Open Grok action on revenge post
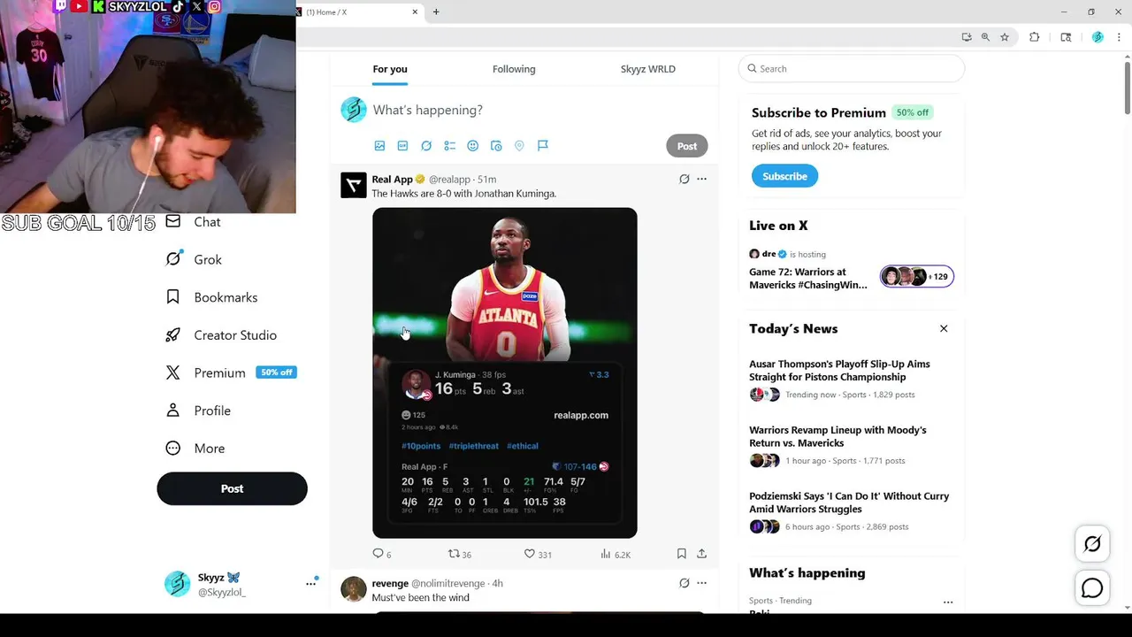1132x637 pixels. tap(684, 583)
